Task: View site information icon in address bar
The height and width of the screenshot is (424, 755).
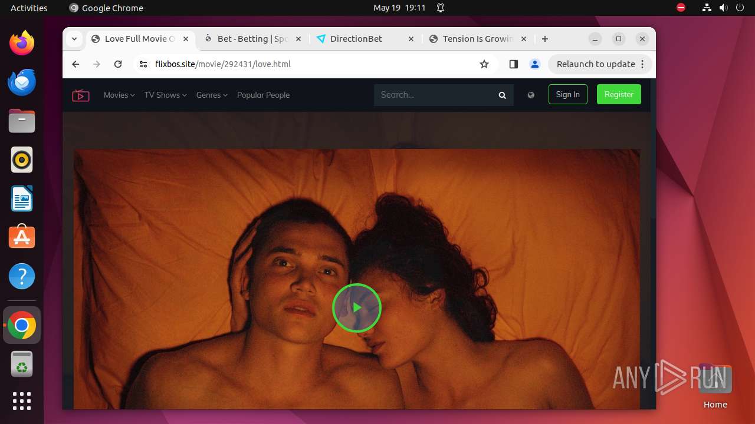Action: coord(143,64)
